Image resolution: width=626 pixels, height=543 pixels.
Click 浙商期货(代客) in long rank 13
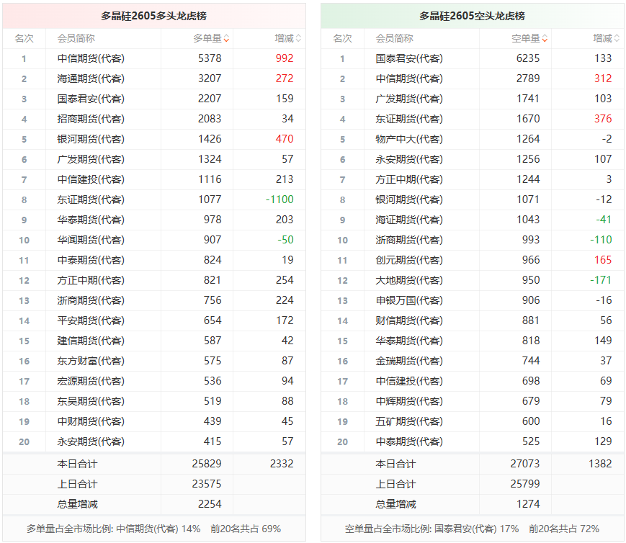[x=91, y=300]
